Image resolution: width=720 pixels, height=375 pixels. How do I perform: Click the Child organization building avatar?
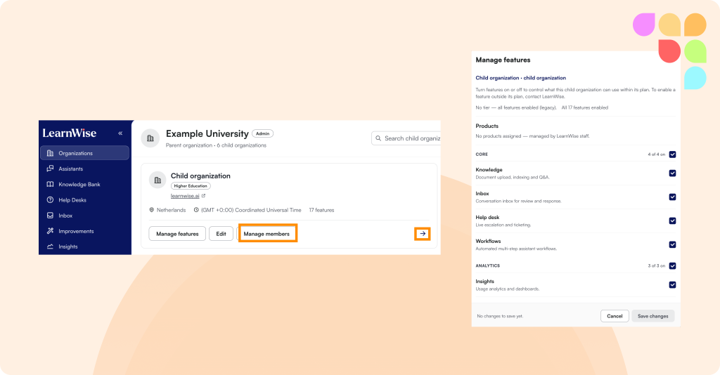point(157,180)
